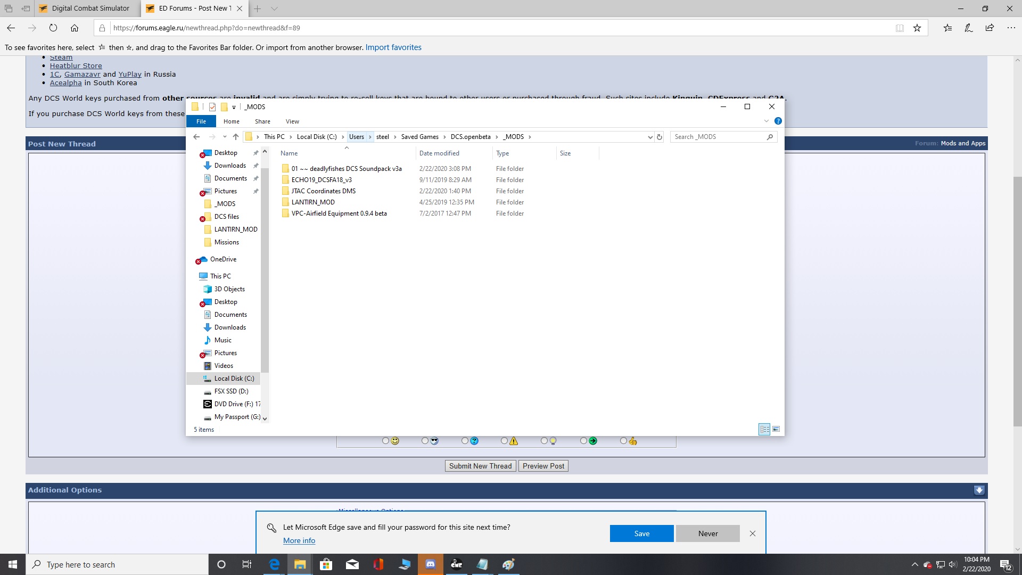1022x575 pixels.
Task: Open the View ribbon tab
Action: [292, 121]
